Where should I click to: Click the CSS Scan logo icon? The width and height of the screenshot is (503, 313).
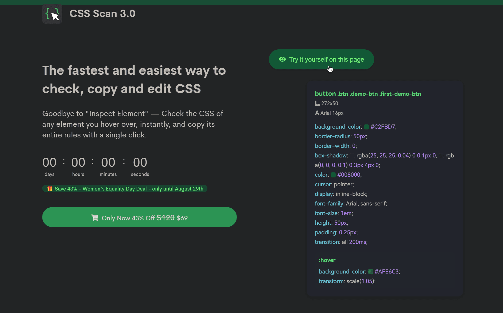pyautogui.click(x=52, y=14)
